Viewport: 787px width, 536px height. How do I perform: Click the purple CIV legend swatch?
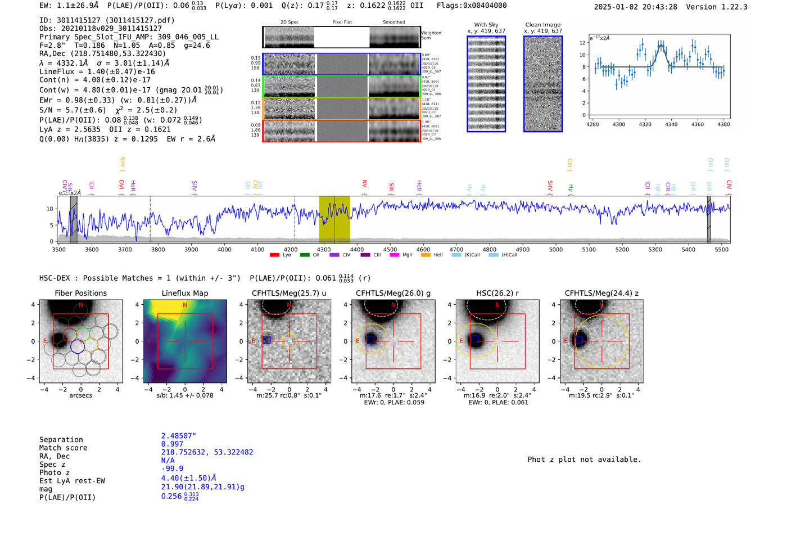coord(335,255)
